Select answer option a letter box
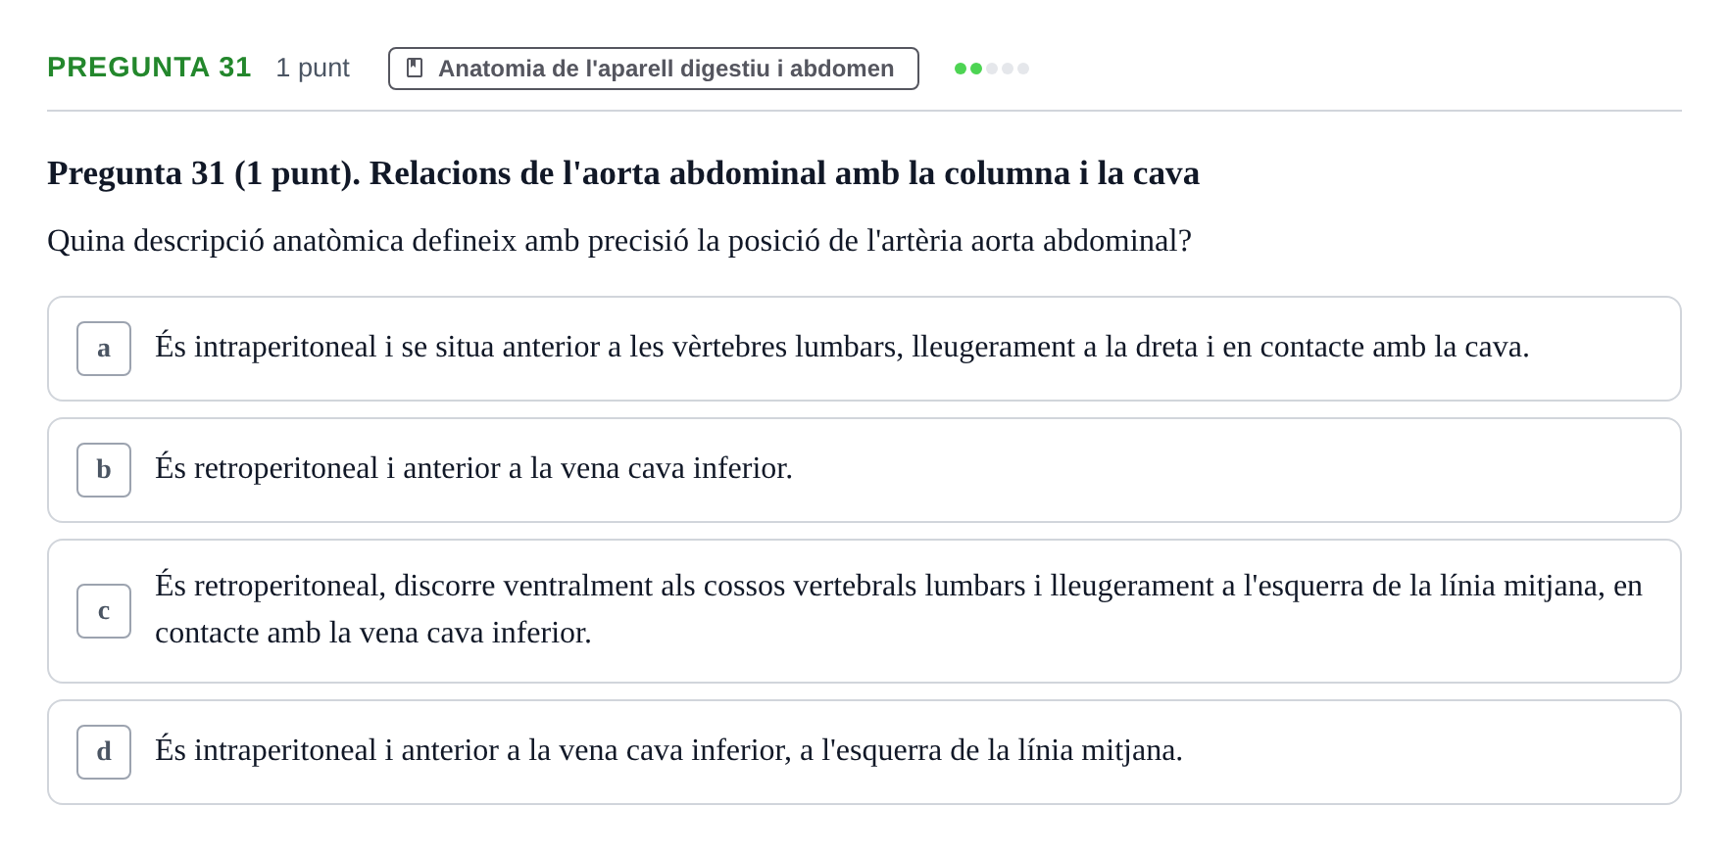This screenshot has height=854, width=1729. pyautogui.click(x=104, y=349)
